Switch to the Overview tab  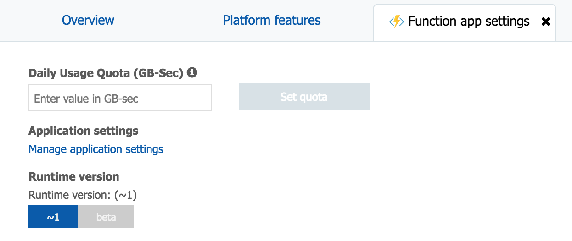click(88, 21)
